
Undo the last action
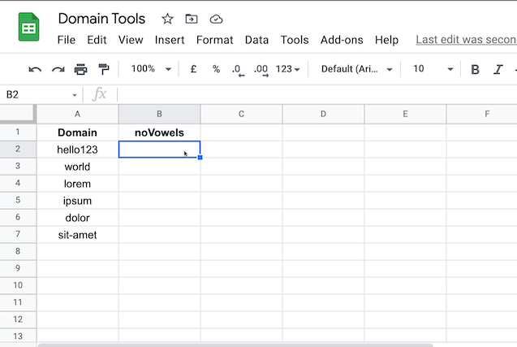pos(35,69)
